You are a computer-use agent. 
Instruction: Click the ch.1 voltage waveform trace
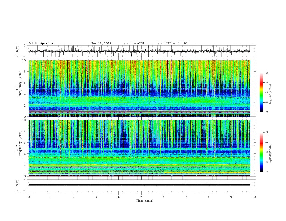pyautogui.click(x=139, y=51)
